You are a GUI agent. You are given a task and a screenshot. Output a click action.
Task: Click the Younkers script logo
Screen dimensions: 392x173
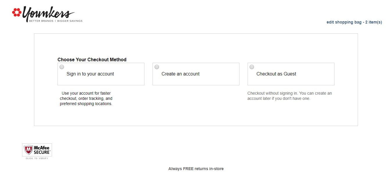tap(48, 13)
